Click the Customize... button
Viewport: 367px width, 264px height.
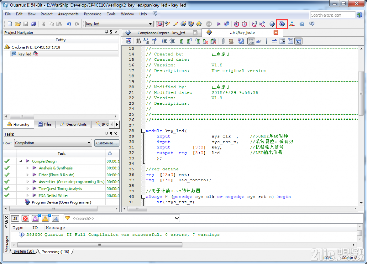[x=107, y=143]
